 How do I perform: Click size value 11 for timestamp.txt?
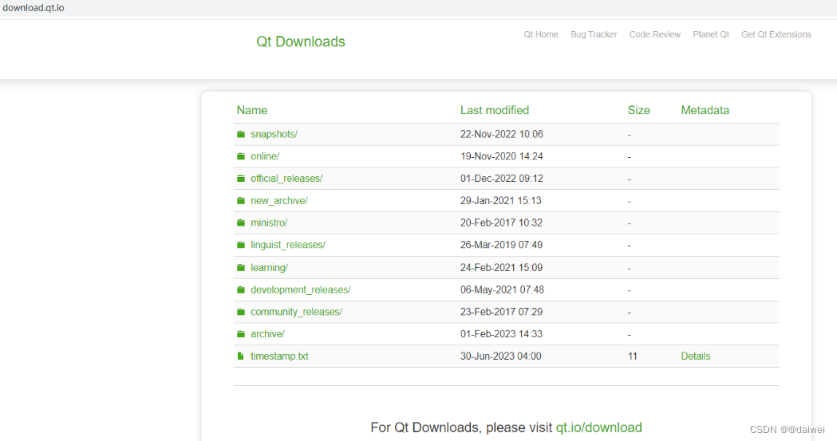coord(633,356)
